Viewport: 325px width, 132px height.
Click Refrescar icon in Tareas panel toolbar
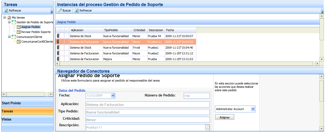coord(6,11)
